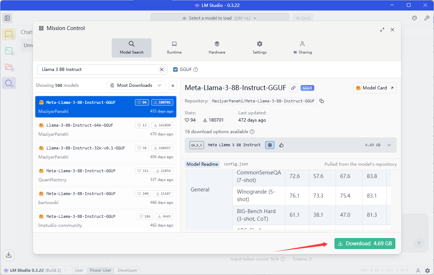Open the Most Downloads sort dropdown
Screen dimensions: 434x275
[136, 85]
